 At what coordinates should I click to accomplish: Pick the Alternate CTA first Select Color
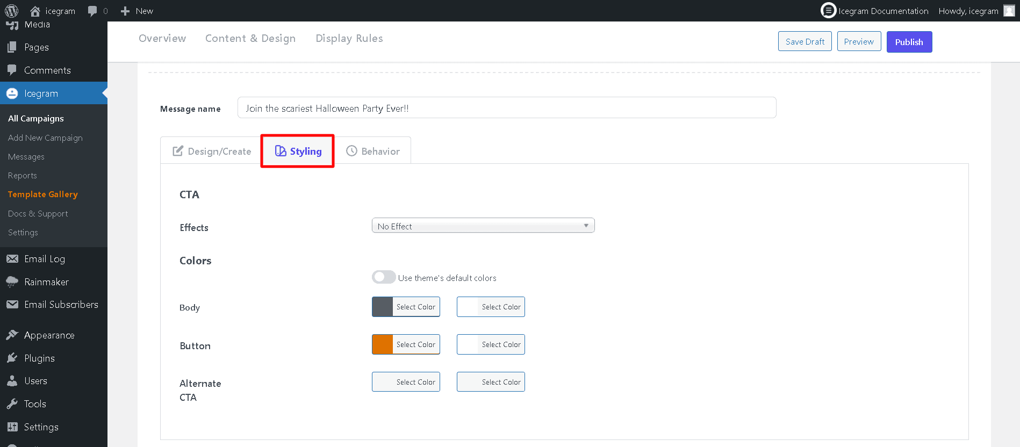coord(406,382)
